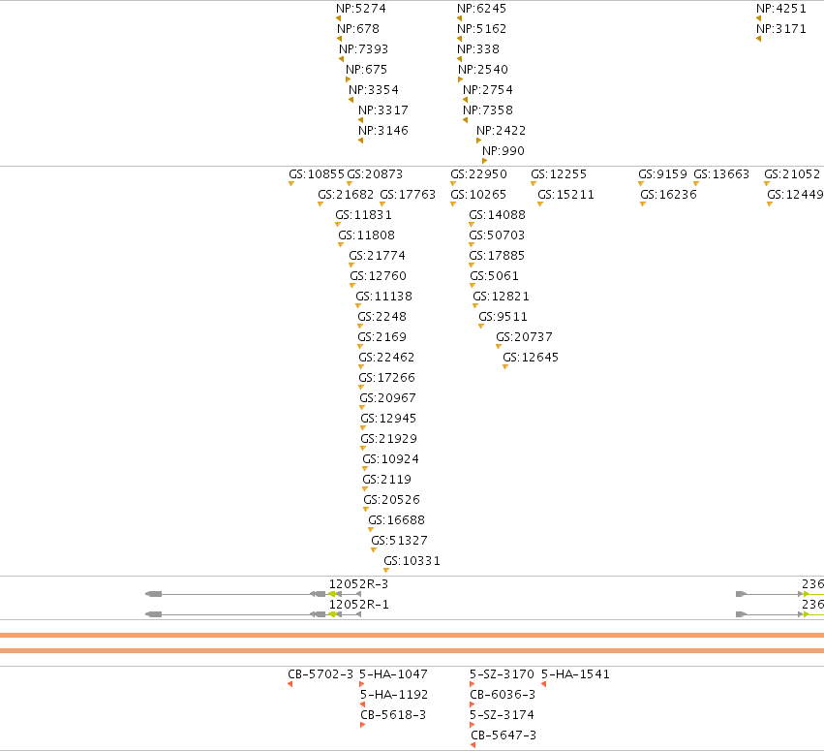Click the GS:12255 label
Image resolution: width=824 pixels, height=751 pixels.
coord(559,174)
